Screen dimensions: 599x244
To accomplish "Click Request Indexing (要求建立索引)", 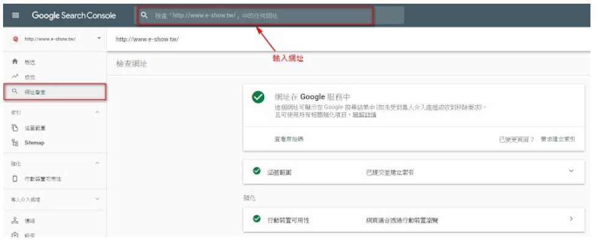I will pyautogui.click(x=557, y=139).
